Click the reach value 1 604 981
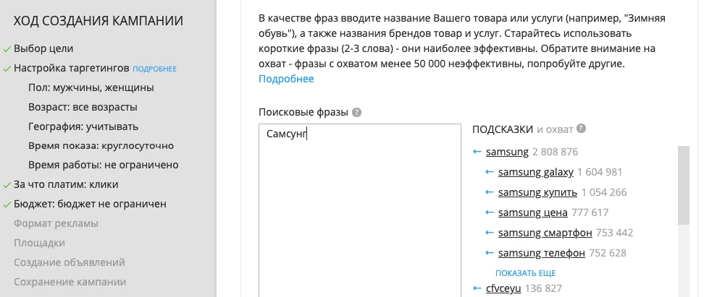Image resolution: width=704 pixels, height=297 pixels. point(600,172)
